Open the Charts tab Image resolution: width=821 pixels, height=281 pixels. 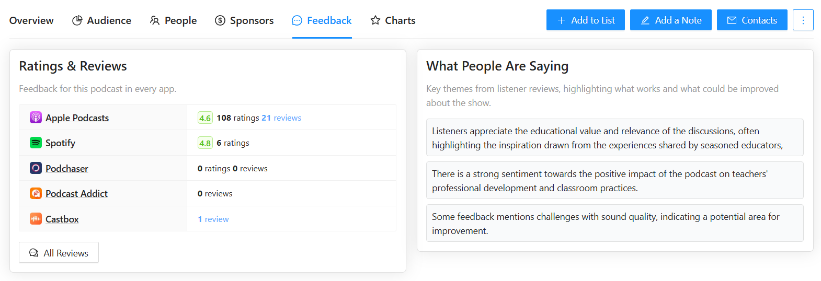coord(393,20)
